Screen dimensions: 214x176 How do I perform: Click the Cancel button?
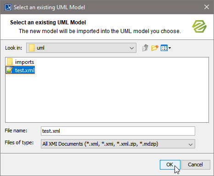pos(196,165)
